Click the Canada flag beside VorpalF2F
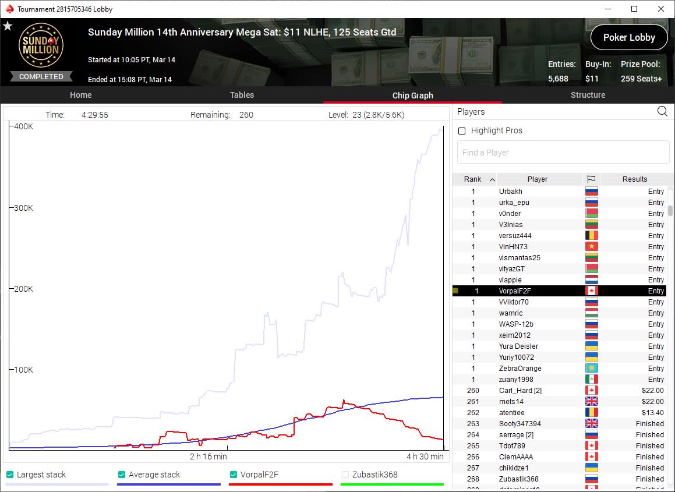Image resolution: width=675 pixels, height=492 pixels. pos(592,291)
